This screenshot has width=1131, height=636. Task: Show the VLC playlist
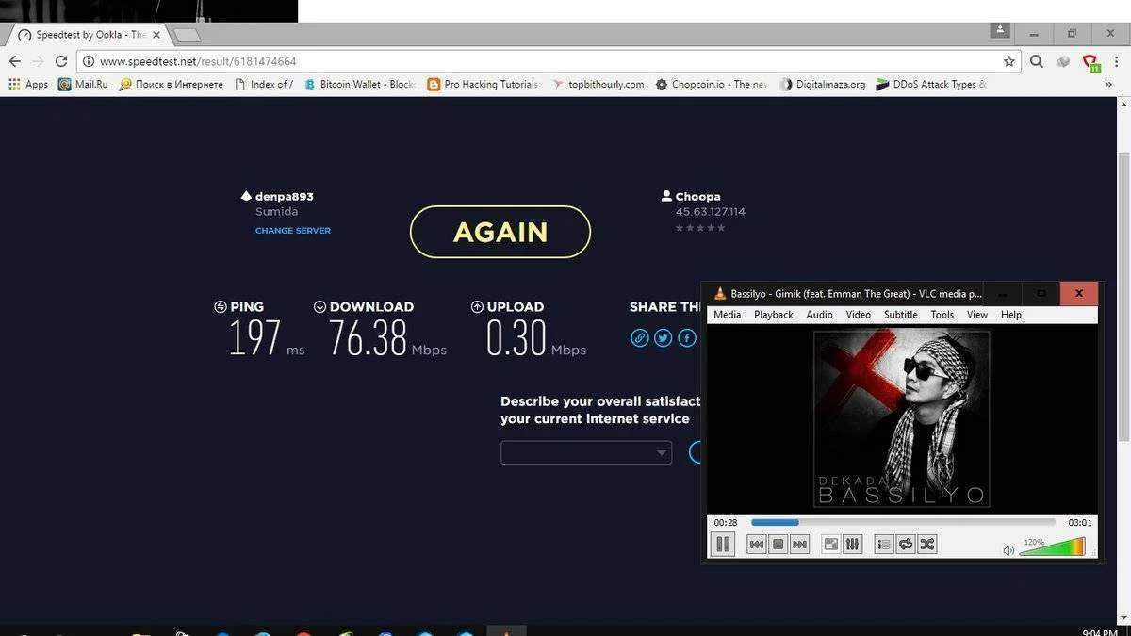coord(884,544)
